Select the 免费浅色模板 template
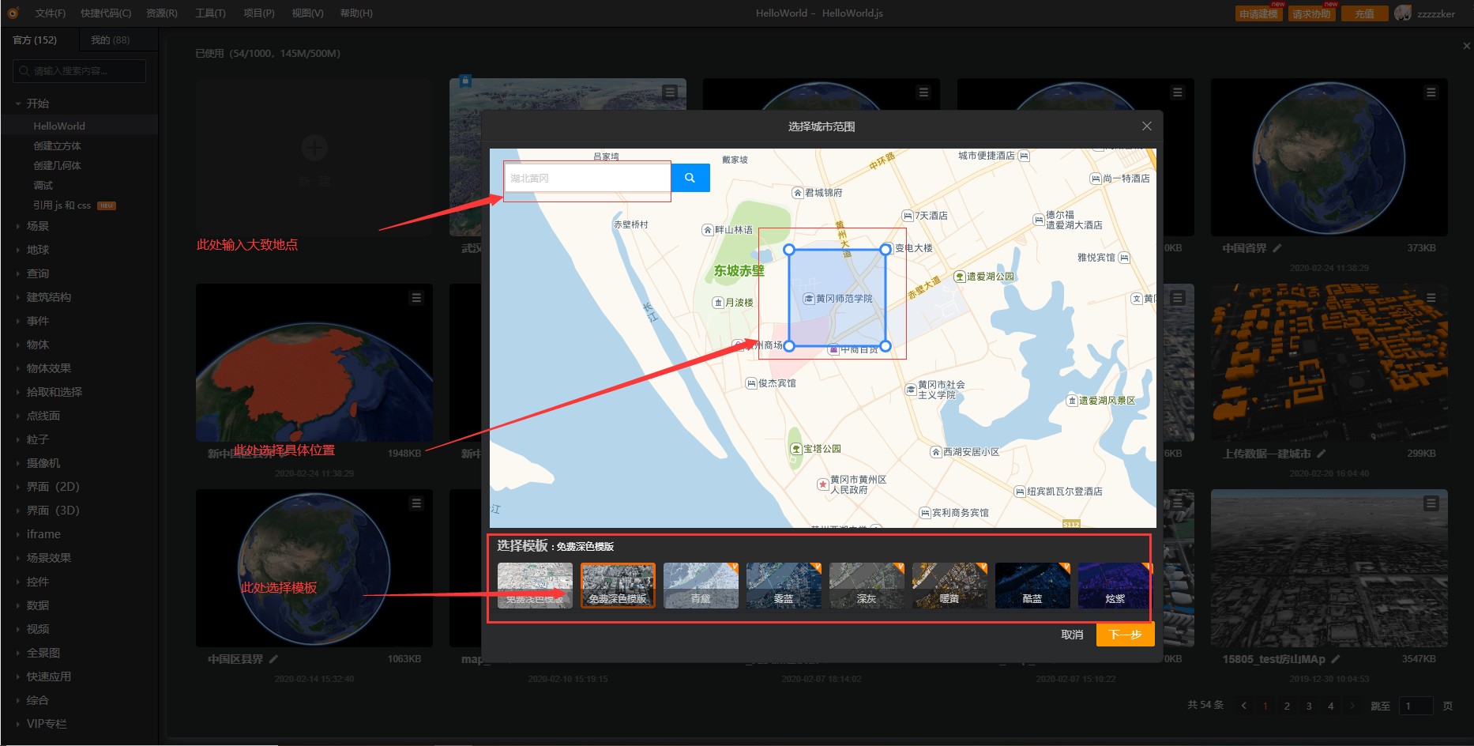 [x=535, y=586]
